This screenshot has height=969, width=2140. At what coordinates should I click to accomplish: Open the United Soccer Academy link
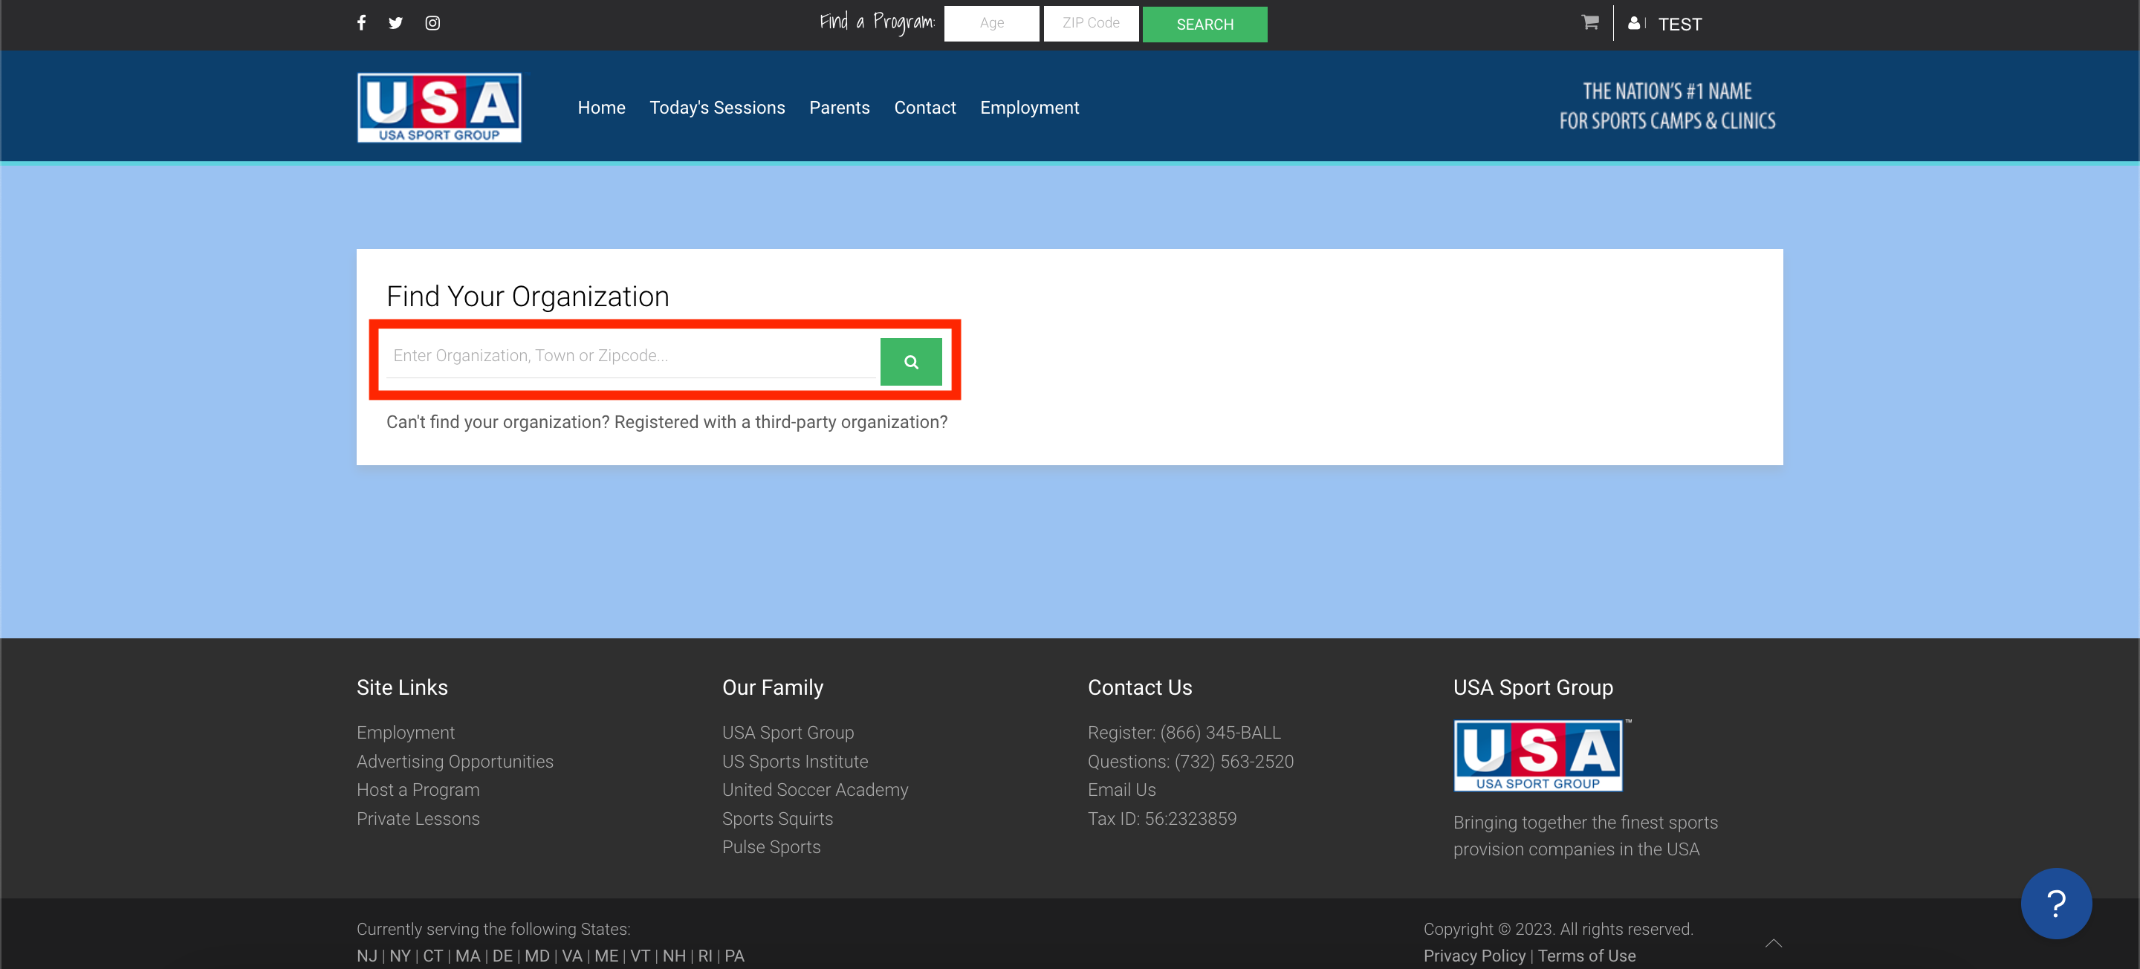point(815,789)
